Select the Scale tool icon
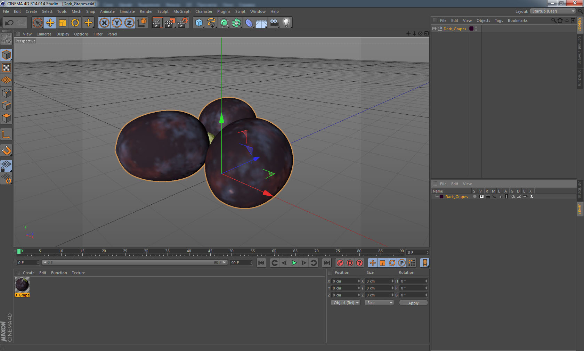584x351 pixels. pos(63,23)
